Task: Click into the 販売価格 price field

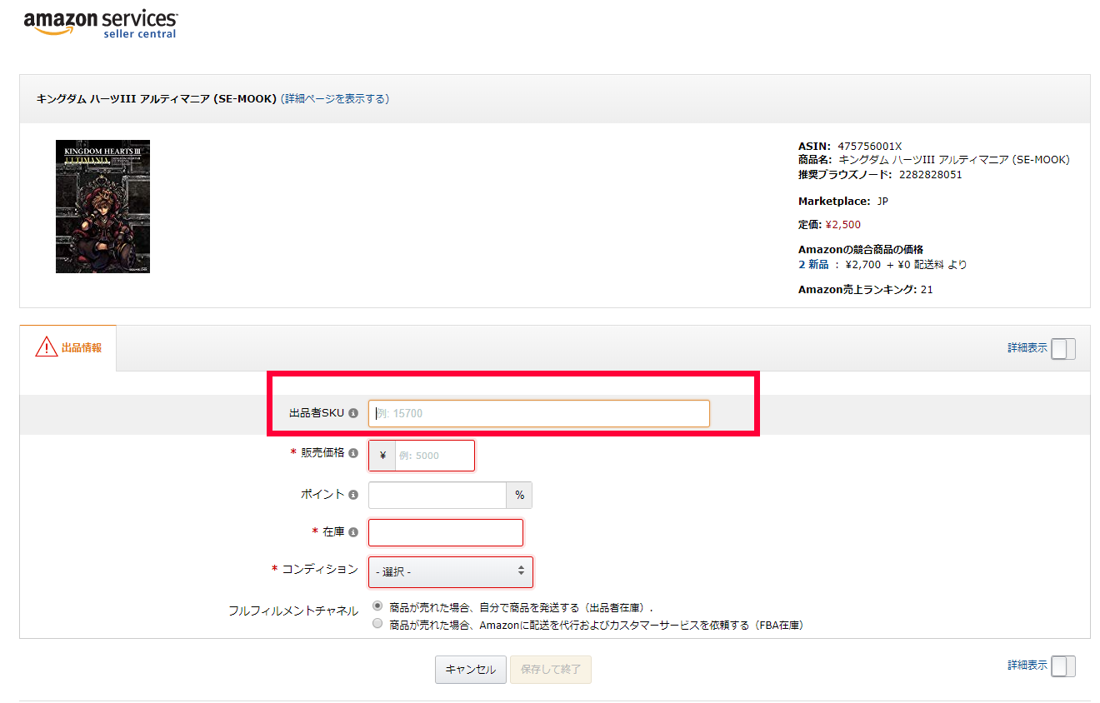Action: tap(434, 456)
